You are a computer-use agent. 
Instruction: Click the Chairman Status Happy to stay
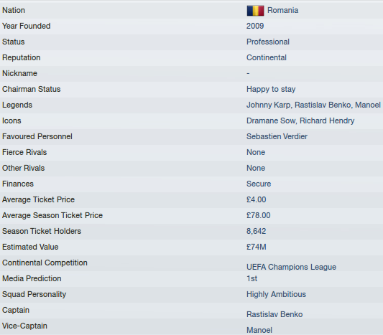[x=271, y=89]
